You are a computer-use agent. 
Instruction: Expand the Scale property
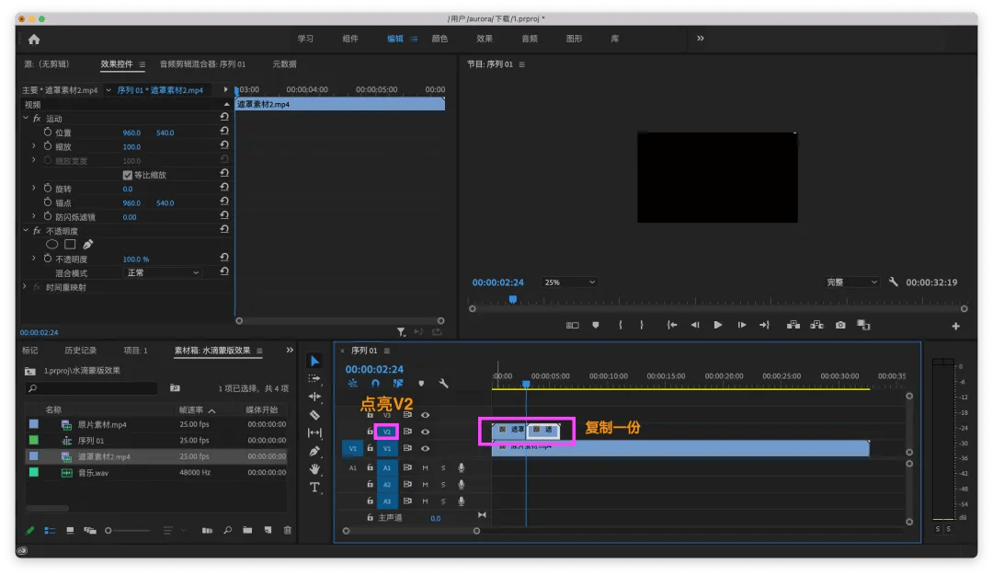pyautogui.click(x=34, y=145)
